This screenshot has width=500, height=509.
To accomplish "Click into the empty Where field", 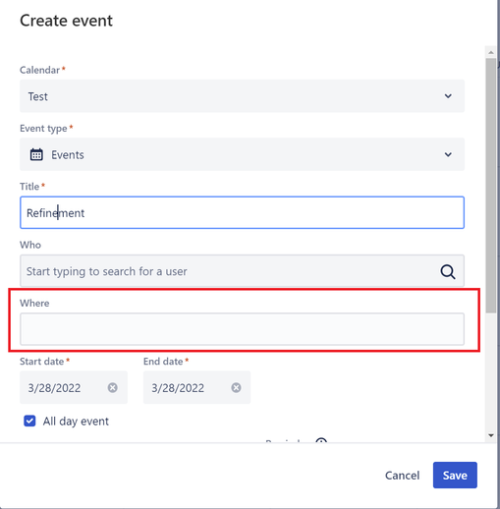I will point(242,329).
